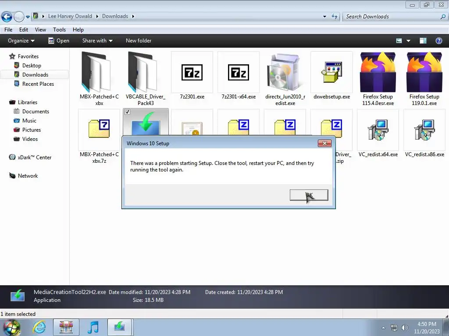Open the library shelf taskbar icon
The height and width of the screenshot is (336, 449).
tap(66, 327)
